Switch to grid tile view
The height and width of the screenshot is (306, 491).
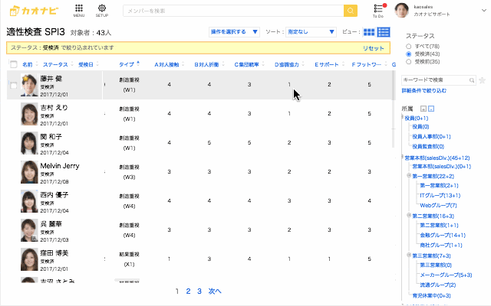point(369,32)
